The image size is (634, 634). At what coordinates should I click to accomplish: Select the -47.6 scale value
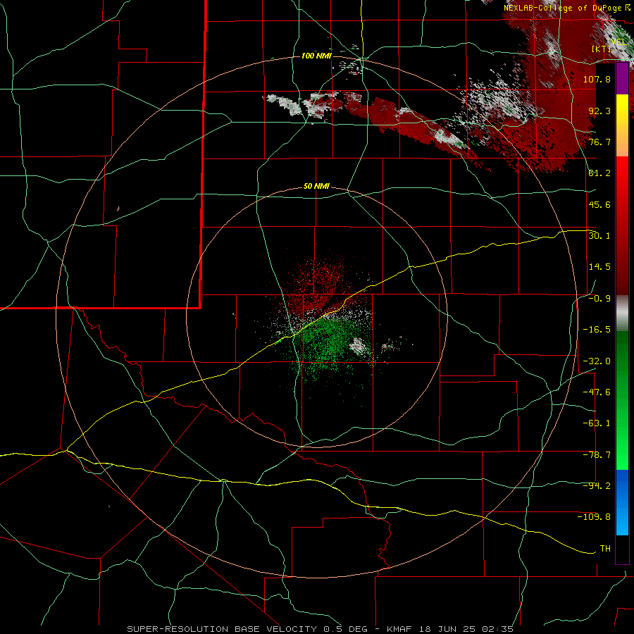pos(597,392)
